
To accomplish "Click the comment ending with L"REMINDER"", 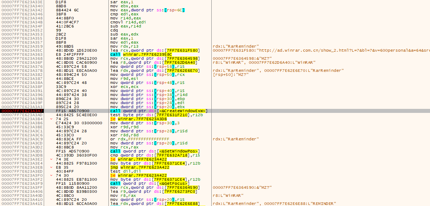I will pos(274,204).
